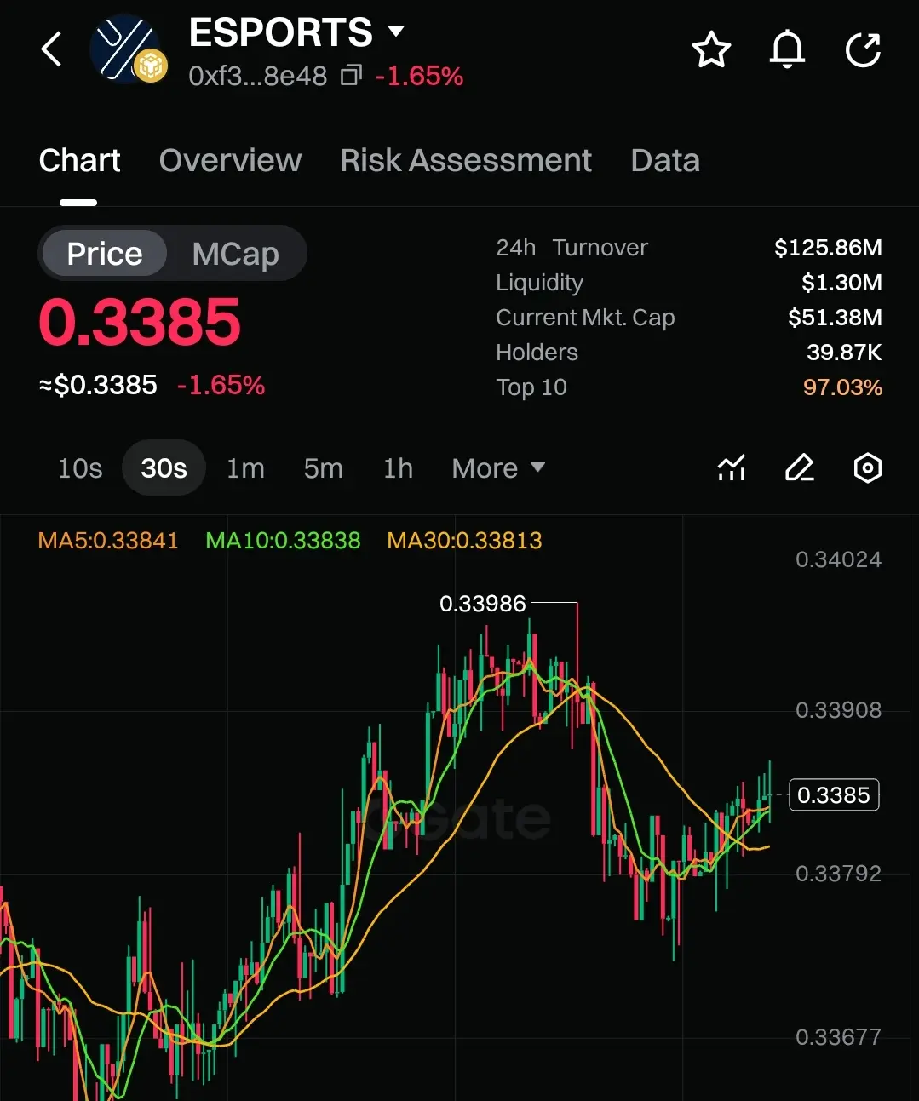919x1101 pixels.
Task: Open chart settings hexagon icon
Action: pos(867,467)
